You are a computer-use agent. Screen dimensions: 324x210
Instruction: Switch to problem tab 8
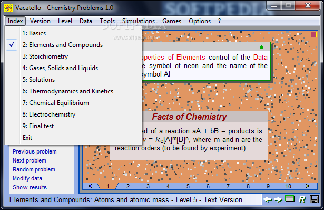[248, 186]
